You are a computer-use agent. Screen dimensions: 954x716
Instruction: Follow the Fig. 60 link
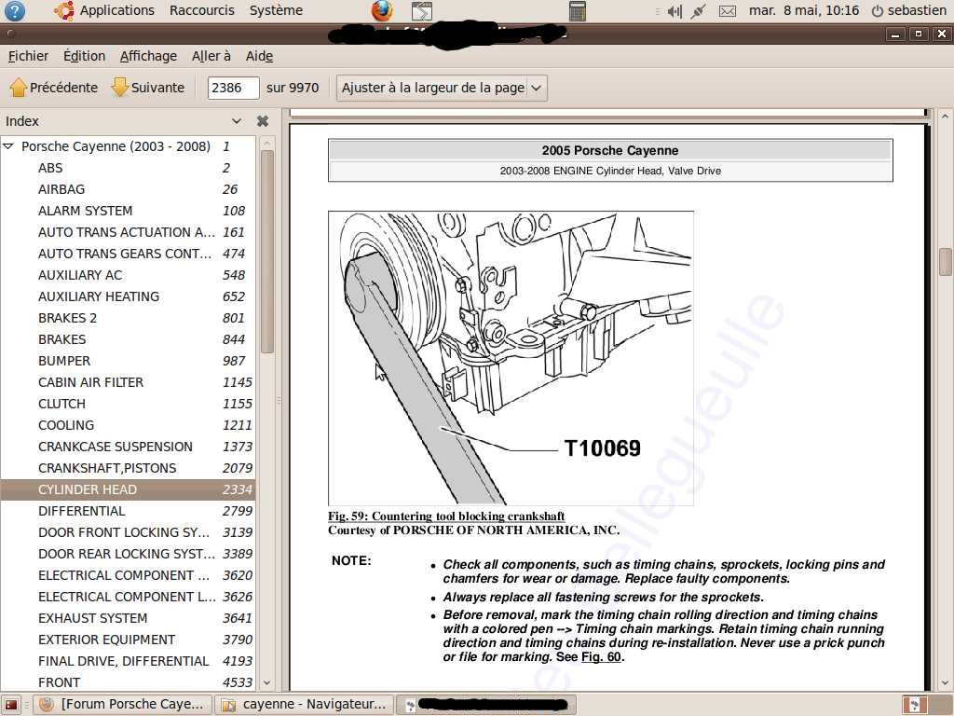pyautogui.click(x=601, y=657)
